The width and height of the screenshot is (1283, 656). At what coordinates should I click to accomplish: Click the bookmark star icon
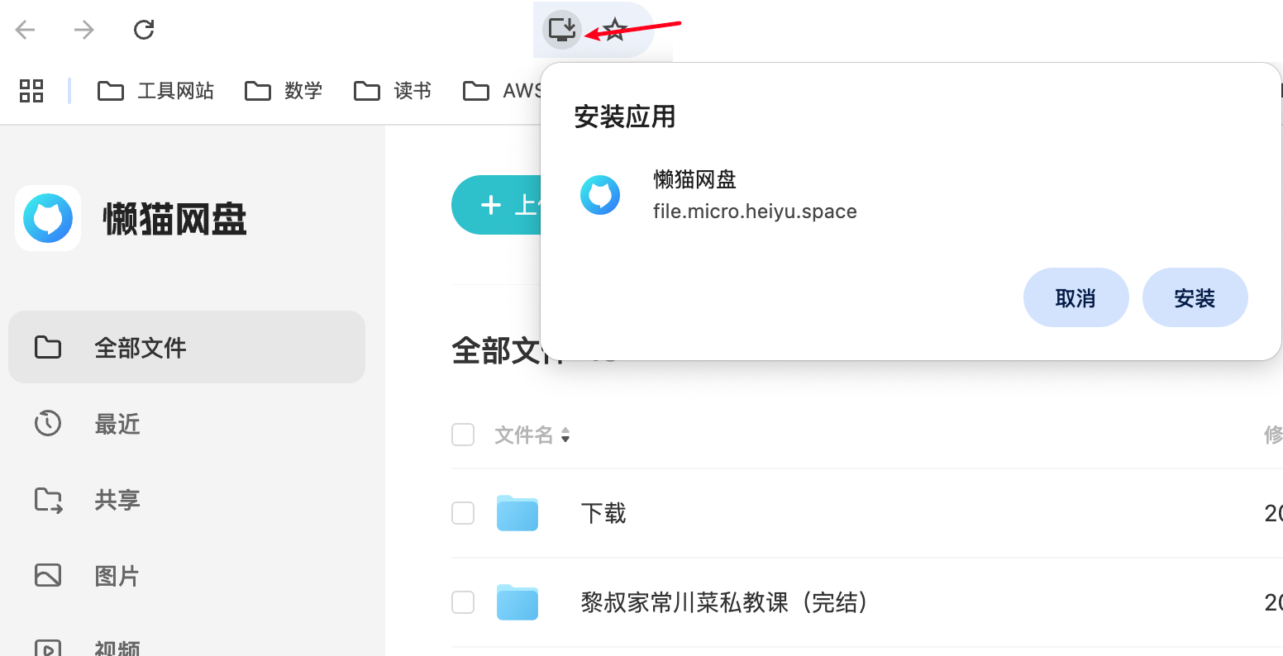tap(613, 29)
